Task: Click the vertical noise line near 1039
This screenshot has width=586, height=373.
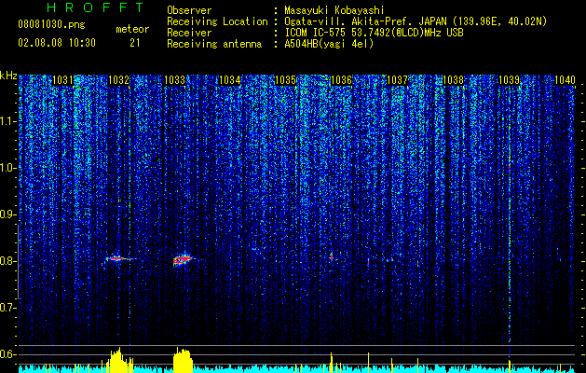Action: tap(510, 225)
